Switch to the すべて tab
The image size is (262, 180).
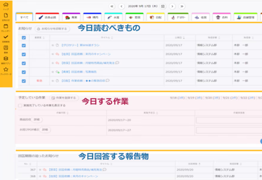(24, 18)
